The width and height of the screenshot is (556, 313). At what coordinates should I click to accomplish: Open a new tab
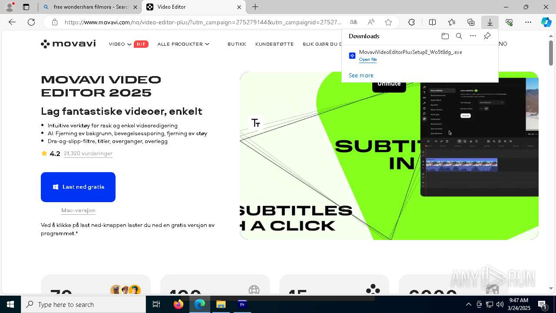[255, 7]
